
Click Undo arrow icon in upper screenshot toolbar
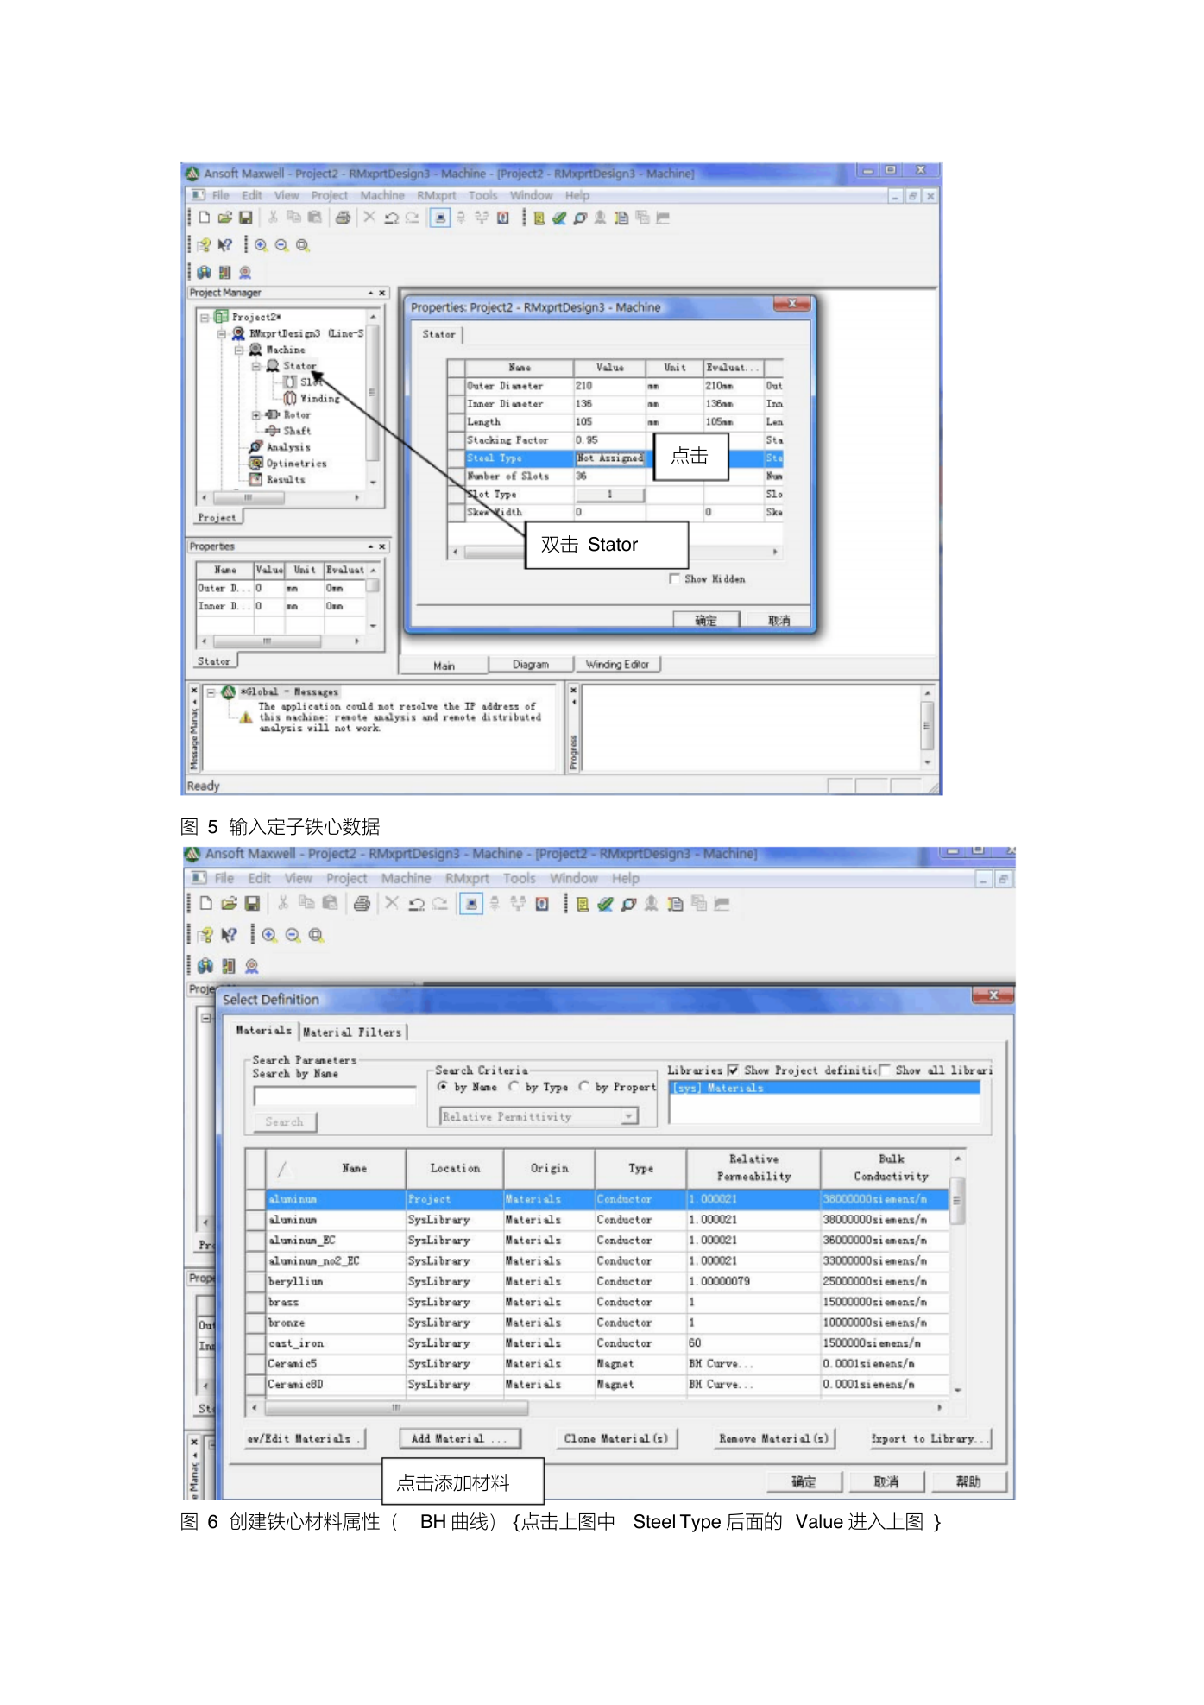point(391,218)
